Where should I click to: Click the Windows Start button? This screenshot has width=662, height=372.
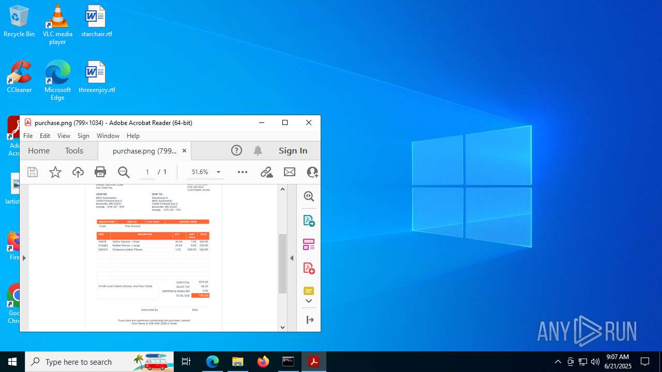(x=12, y=362)
